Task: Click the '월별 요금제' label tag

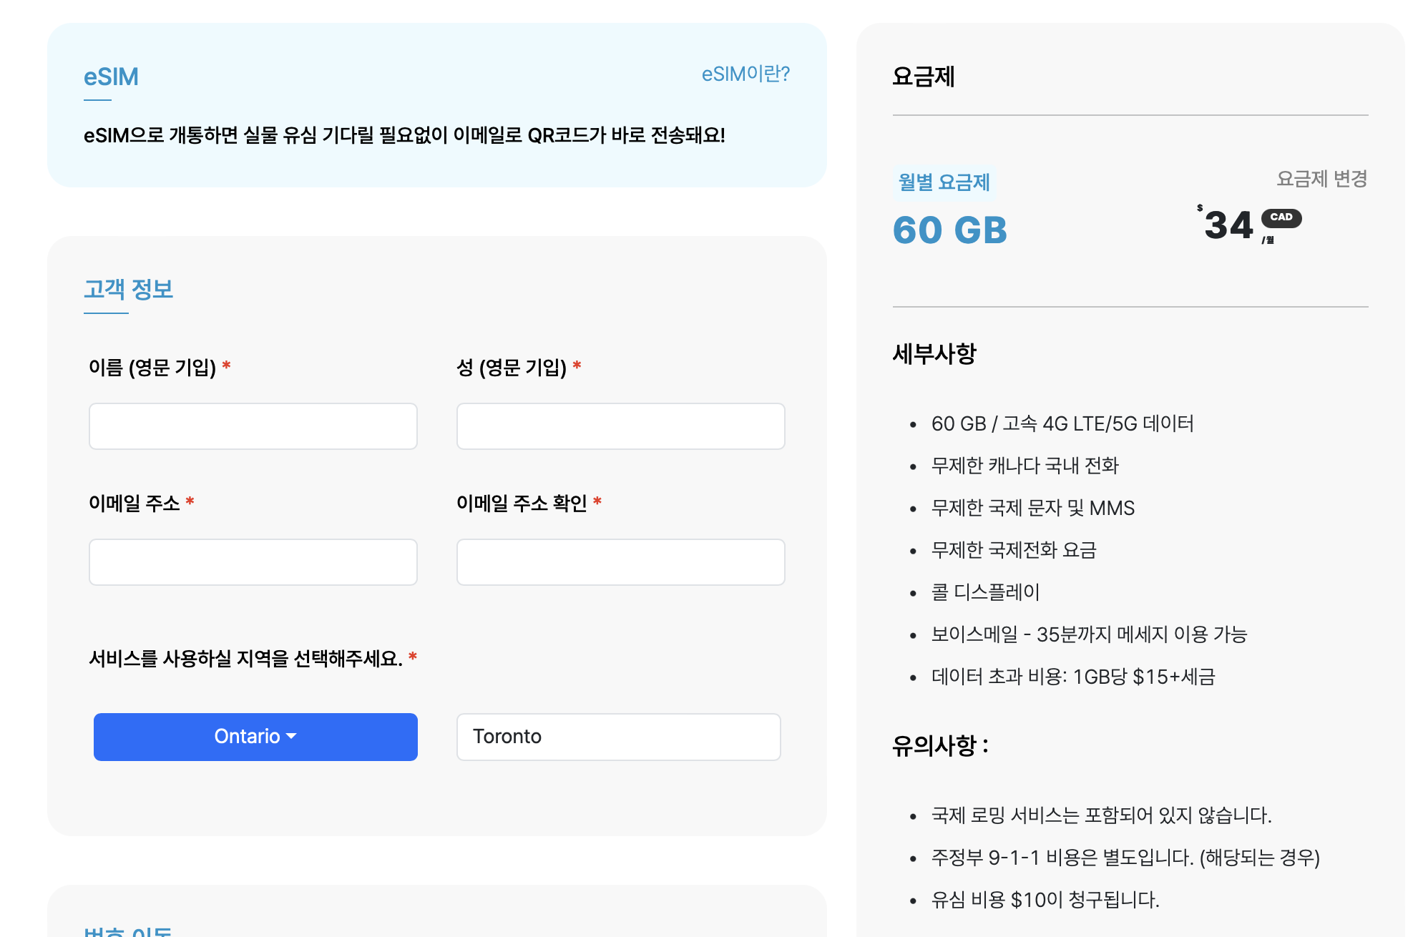Action: click(x=944, y=182)
